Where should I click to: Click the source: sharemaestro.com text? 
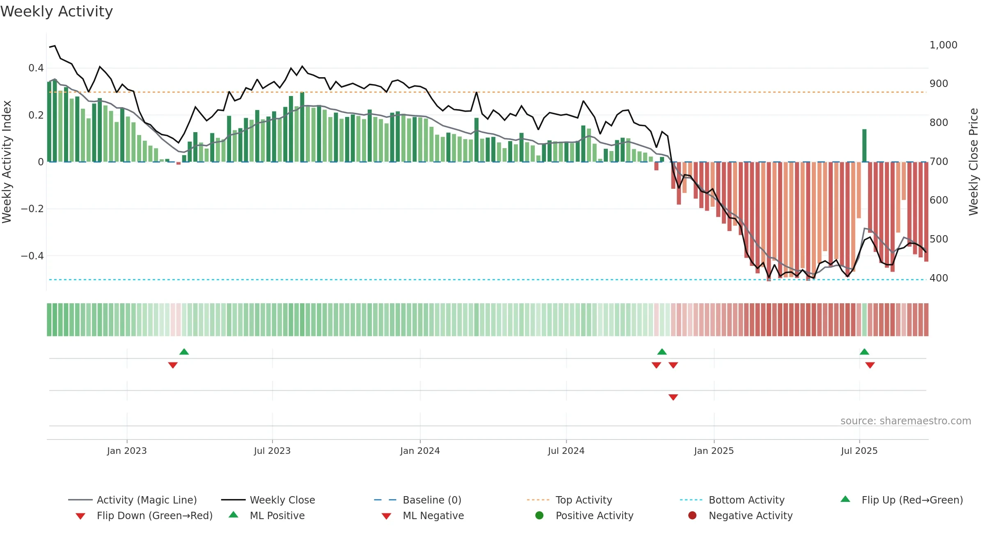pos(906,421)
